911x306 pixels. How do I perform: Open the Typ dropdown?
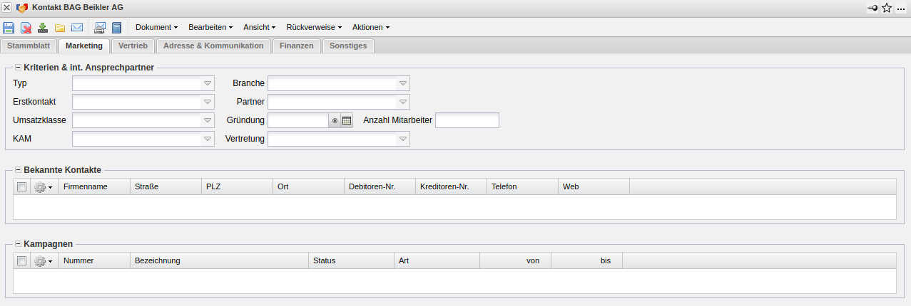[x=208, y=83]
